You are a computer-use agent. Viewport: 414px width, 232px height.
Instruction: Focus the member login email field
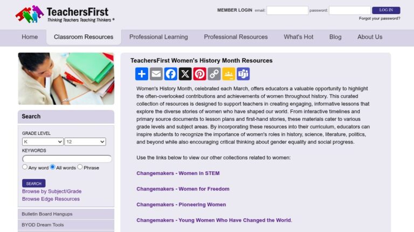pyautogui.click(x=287, y=11)
